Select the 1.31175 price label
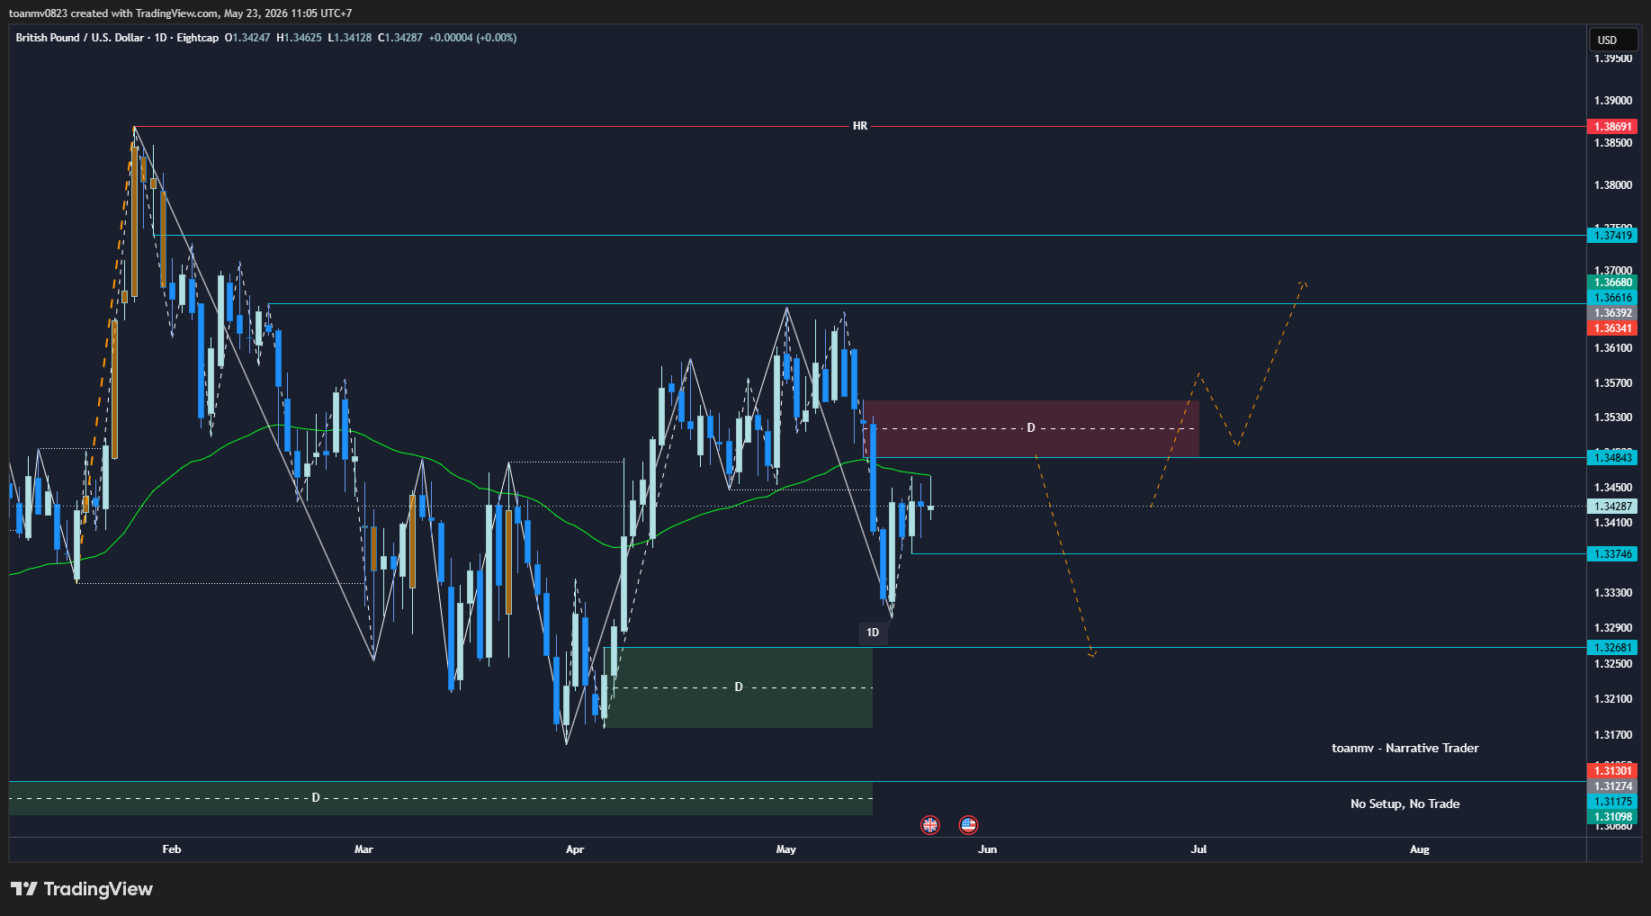Viewport: 1651px width, 916px height. [x=1612, y=802]
